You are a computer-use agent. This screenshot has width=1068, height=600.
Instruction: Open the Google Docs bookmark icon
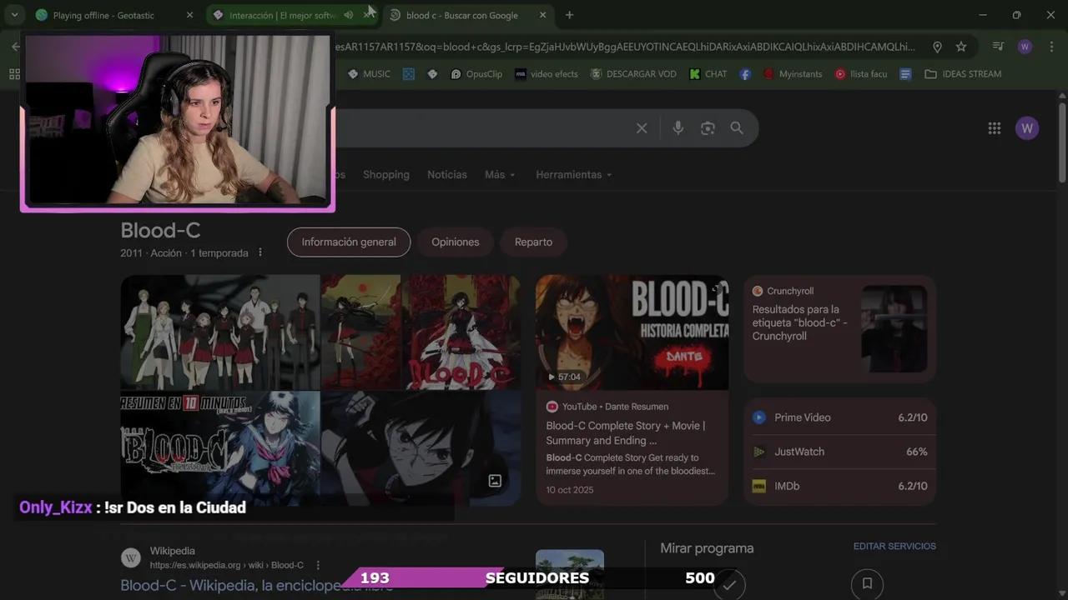[905, 74]
